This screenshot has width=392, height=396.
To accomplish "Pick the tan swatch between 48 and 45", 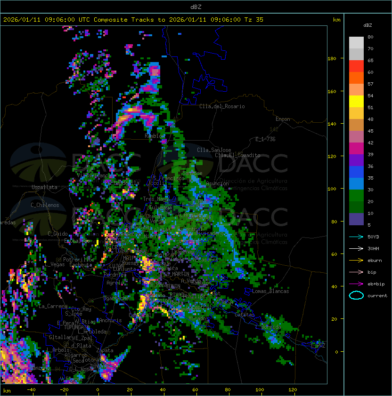I will coord(356,125).
